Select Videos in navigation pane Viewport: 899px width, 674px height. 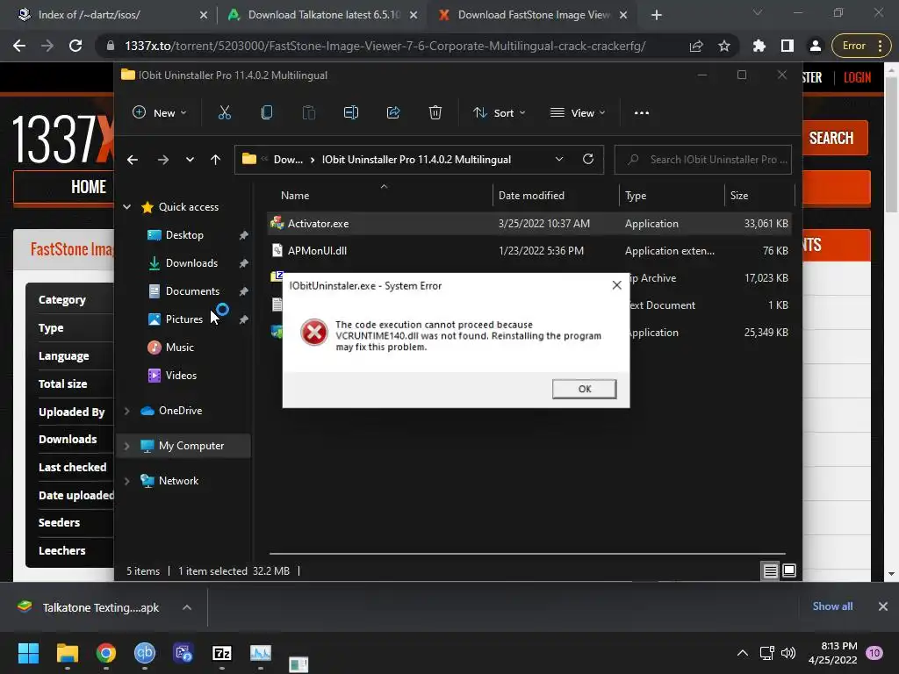coord(181,376)
